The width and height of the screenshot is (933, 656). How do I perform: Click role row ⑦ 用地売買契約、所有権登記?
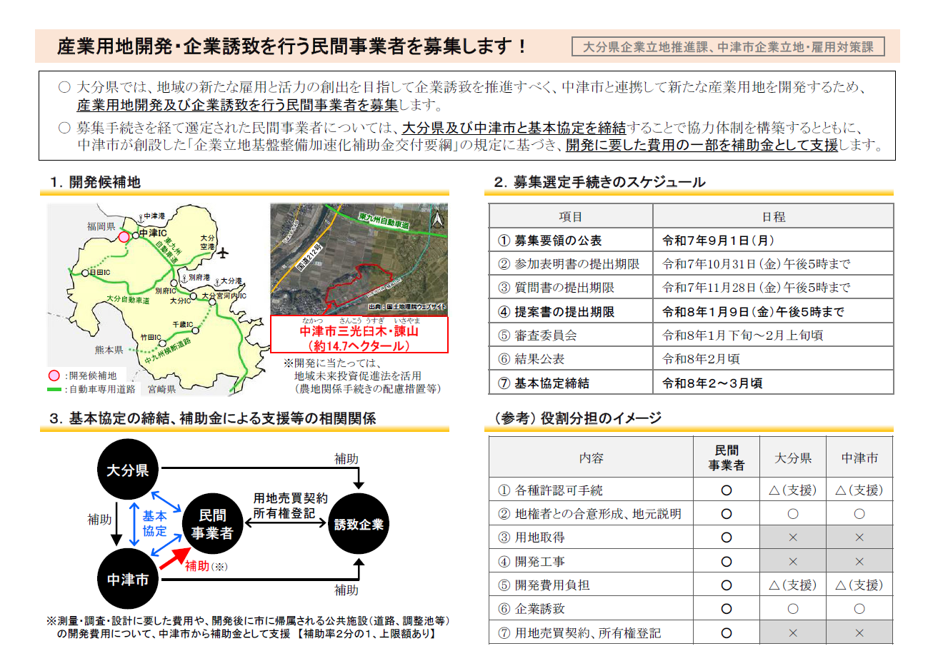pyautogui.click(x=691, y=632)
